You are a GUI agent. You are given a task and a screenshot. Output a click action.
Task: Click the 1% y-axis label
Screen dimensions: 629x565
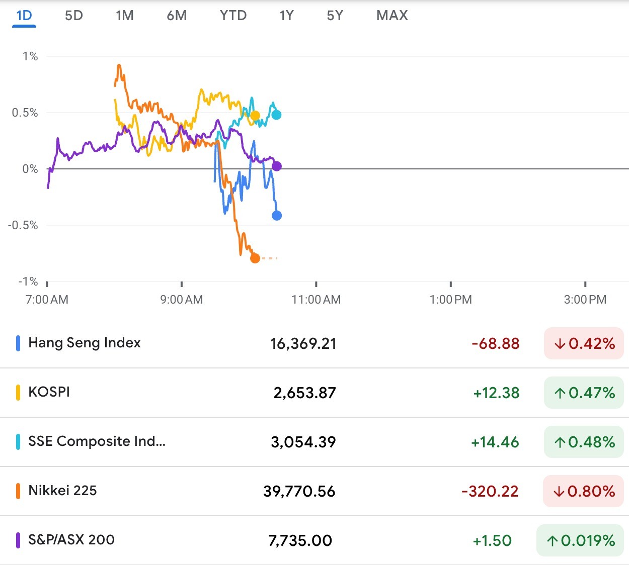pos(30,56)
